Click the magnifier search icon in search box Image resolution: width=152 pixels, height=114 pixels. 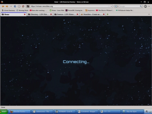tap(141, 6)
